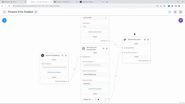Open the browser profile avatar
Viewport: 185px width, 104px height.
[x=179, y=6]
